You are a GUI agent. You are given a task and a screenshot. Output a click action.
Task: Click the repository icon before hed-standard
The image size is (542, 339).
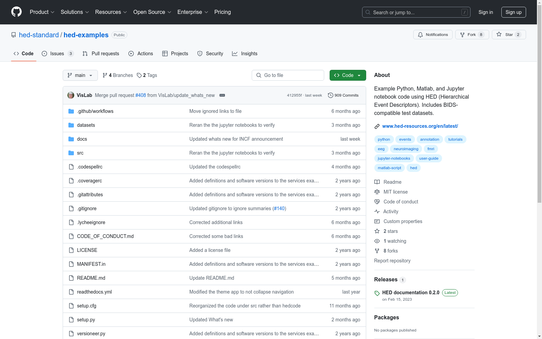[x=14, y=35]
